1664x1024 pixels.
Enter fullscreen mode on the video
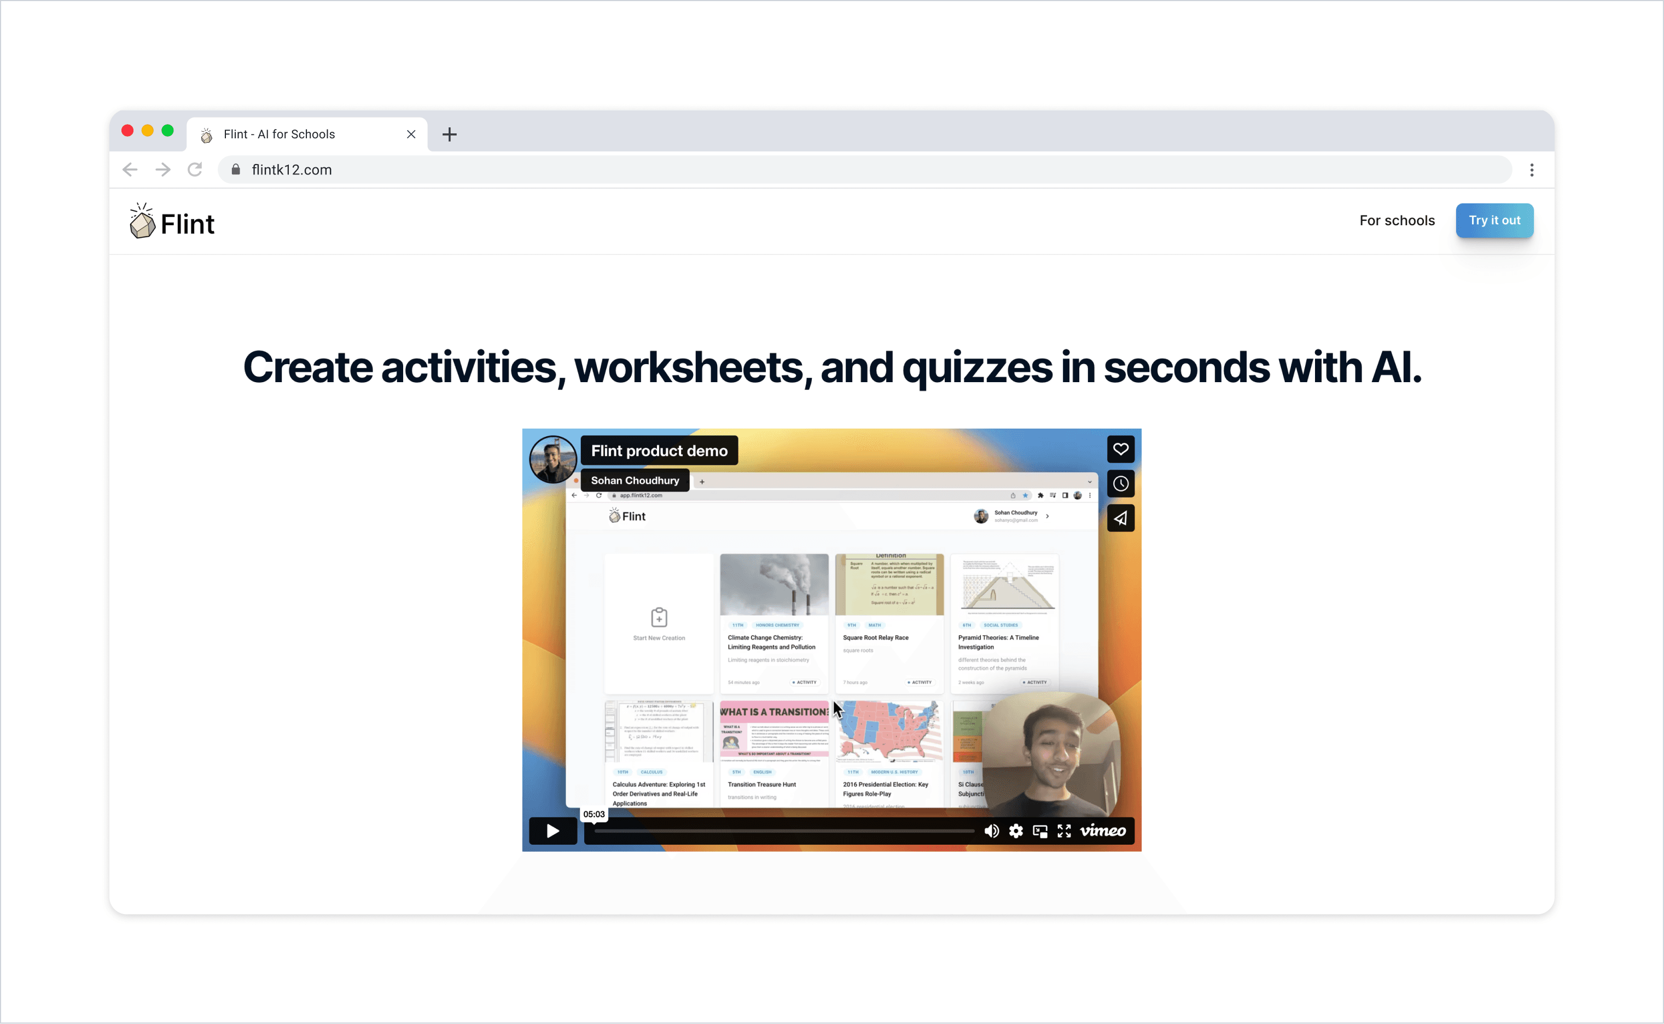(x=1064, y=831)
